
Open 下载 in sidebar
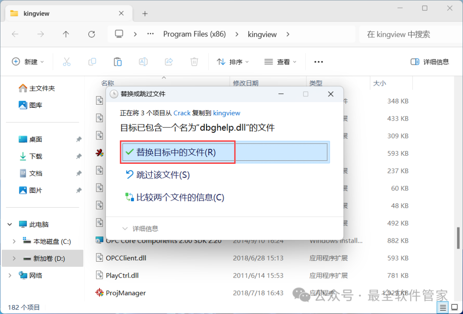(x=30, y=156)
